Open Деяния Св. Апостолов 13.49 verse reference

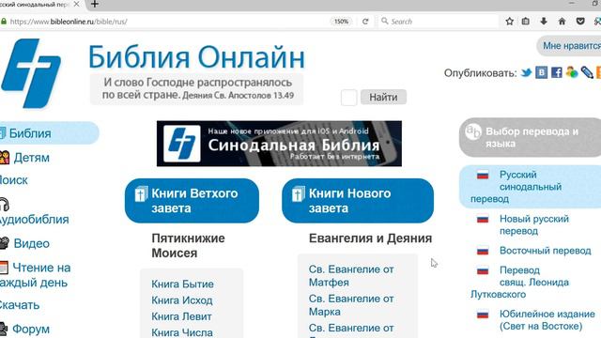tap(238, 96)
